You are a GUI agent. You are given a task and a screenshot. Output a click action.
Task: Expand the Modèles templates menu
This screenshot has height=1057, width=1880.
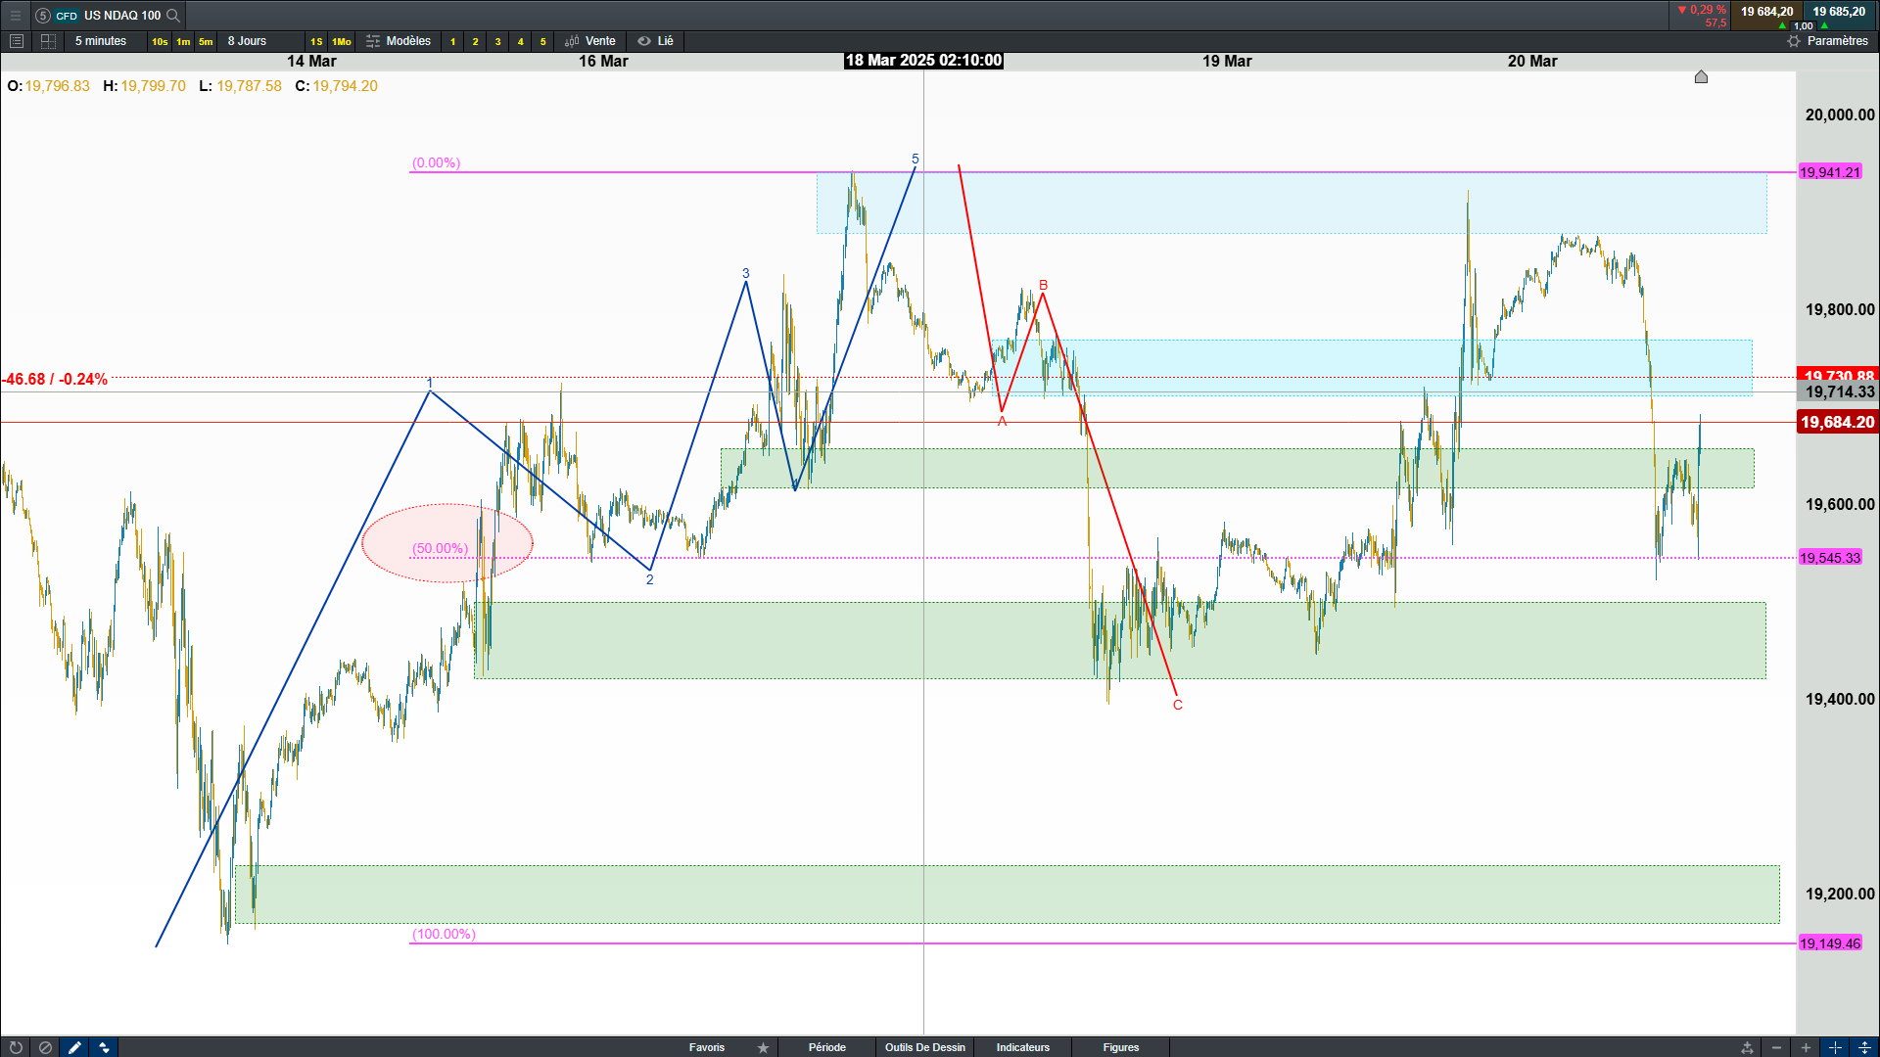(399, 41)
